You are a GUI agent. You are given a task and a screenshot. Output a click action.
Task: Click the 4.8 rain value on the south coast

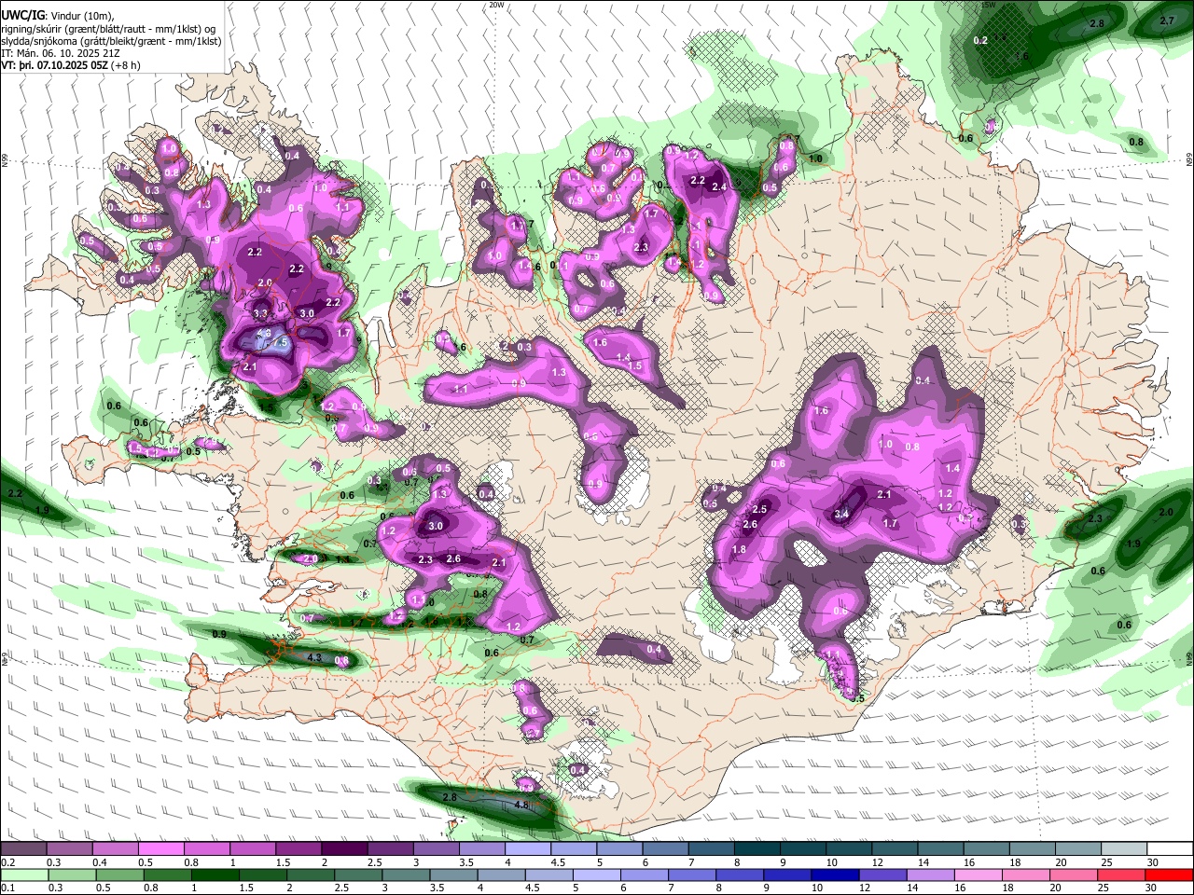coord(521,805)
